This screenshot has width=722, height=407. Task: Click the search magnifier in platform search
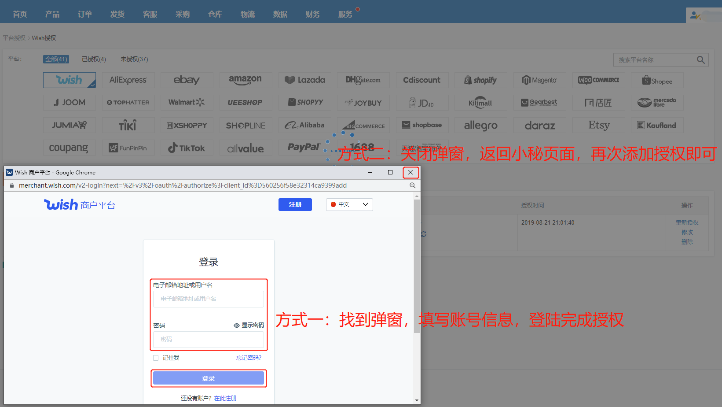pyautogui.click(x=700, y=60)
